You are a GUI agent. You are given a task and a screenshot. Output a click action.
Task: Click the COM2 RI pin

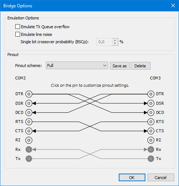coord(29,140)
